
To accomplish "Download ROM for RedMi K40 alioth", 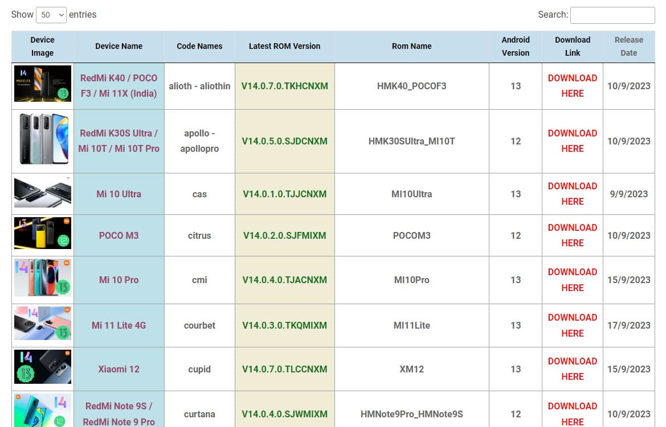I will [x=572, y=86].
